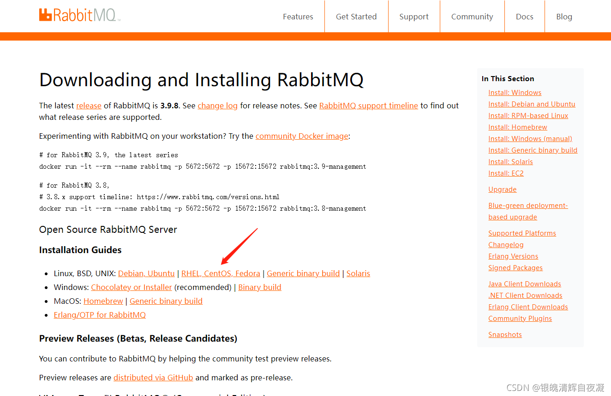
Task: Open the Get Started menu item
Action: coord(356,17)
